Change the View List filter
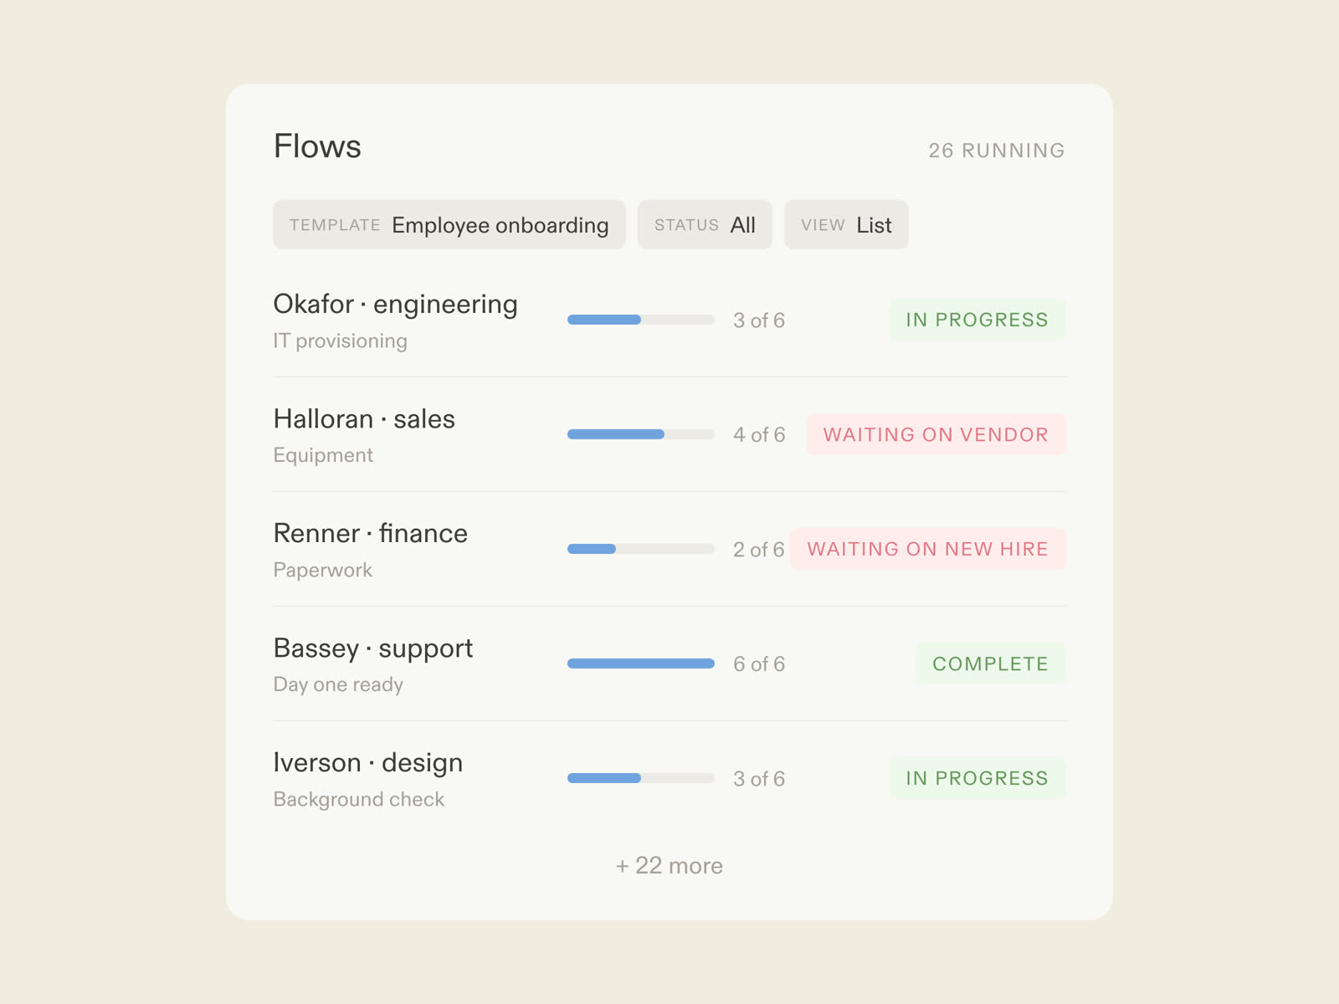The image size is (1339, 1004). 846,224
